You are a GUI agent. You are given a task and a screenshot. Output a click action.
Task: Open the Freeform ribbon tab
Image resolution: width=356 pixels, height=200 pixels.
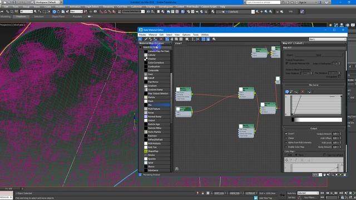coord(21,17)
